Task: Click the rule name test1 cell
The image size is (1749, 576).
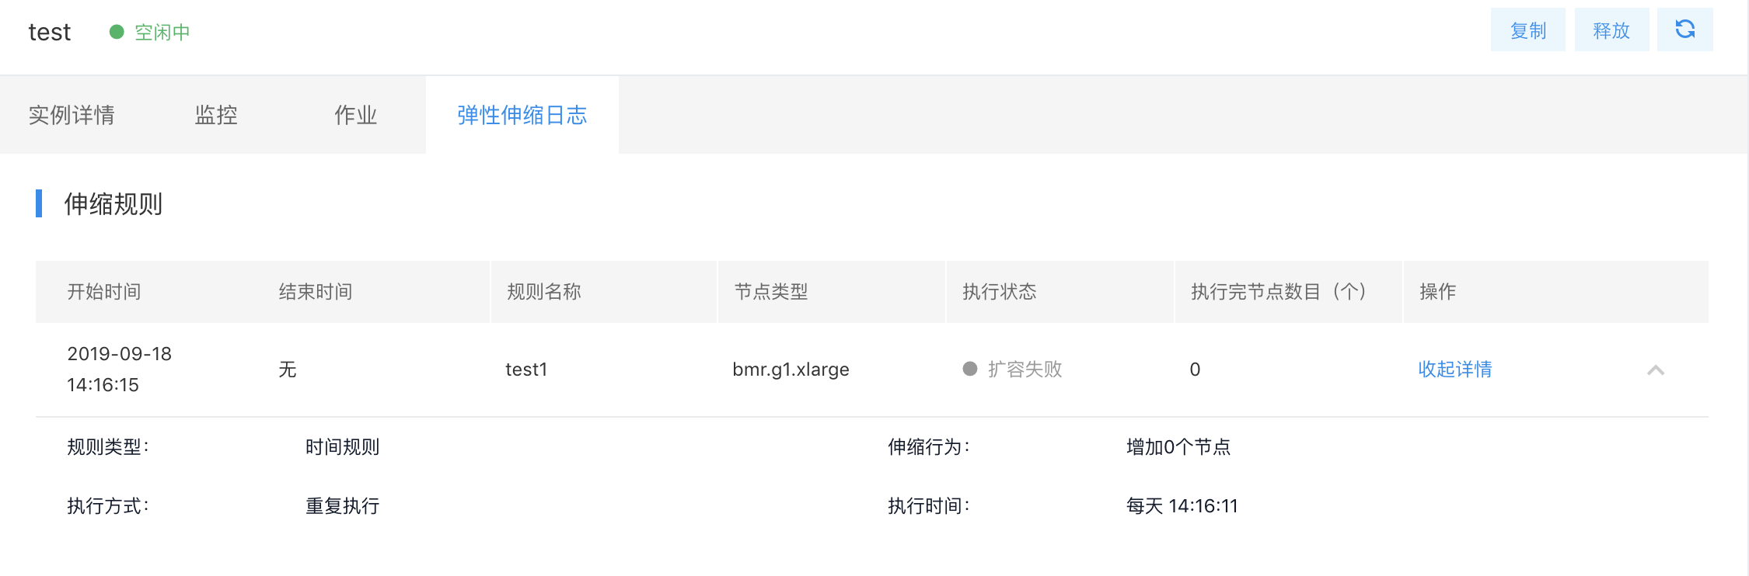Action: point(526,370)
